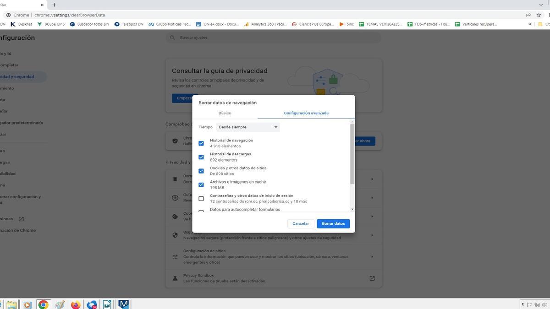
Task: Open Thunderbird mail from the taskbar
Action: [x=92, y=304]
